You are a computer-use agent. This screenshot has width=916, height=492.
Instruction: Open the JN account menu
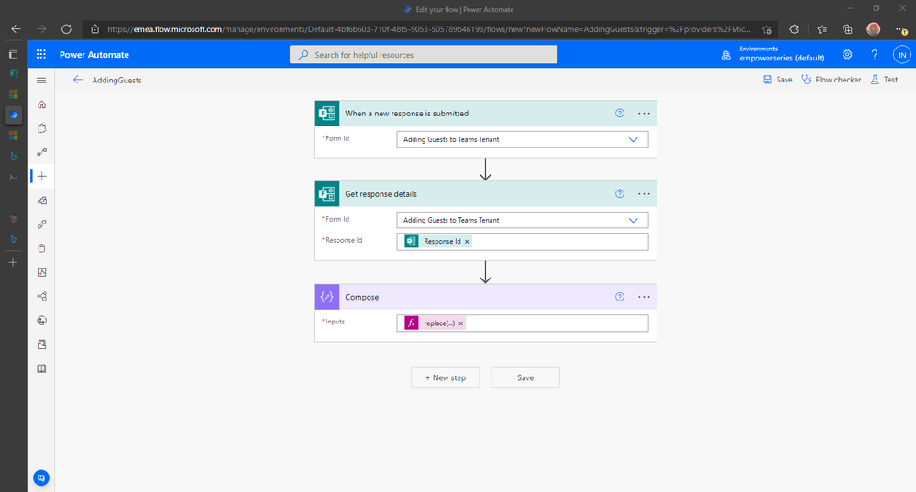tap(902, 54)
